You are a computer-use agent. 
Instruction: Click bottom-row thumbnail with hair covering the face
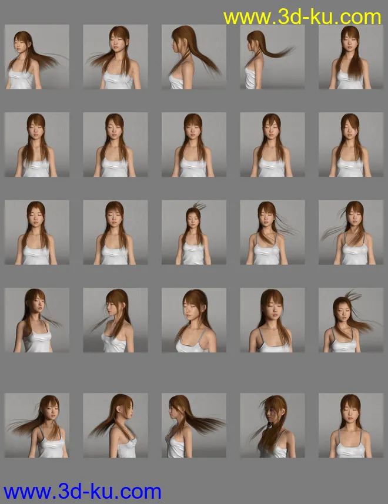point(272,426)
